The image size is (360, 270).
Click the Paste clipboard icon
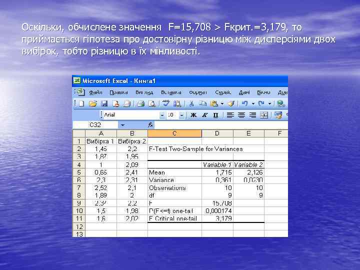214,104
